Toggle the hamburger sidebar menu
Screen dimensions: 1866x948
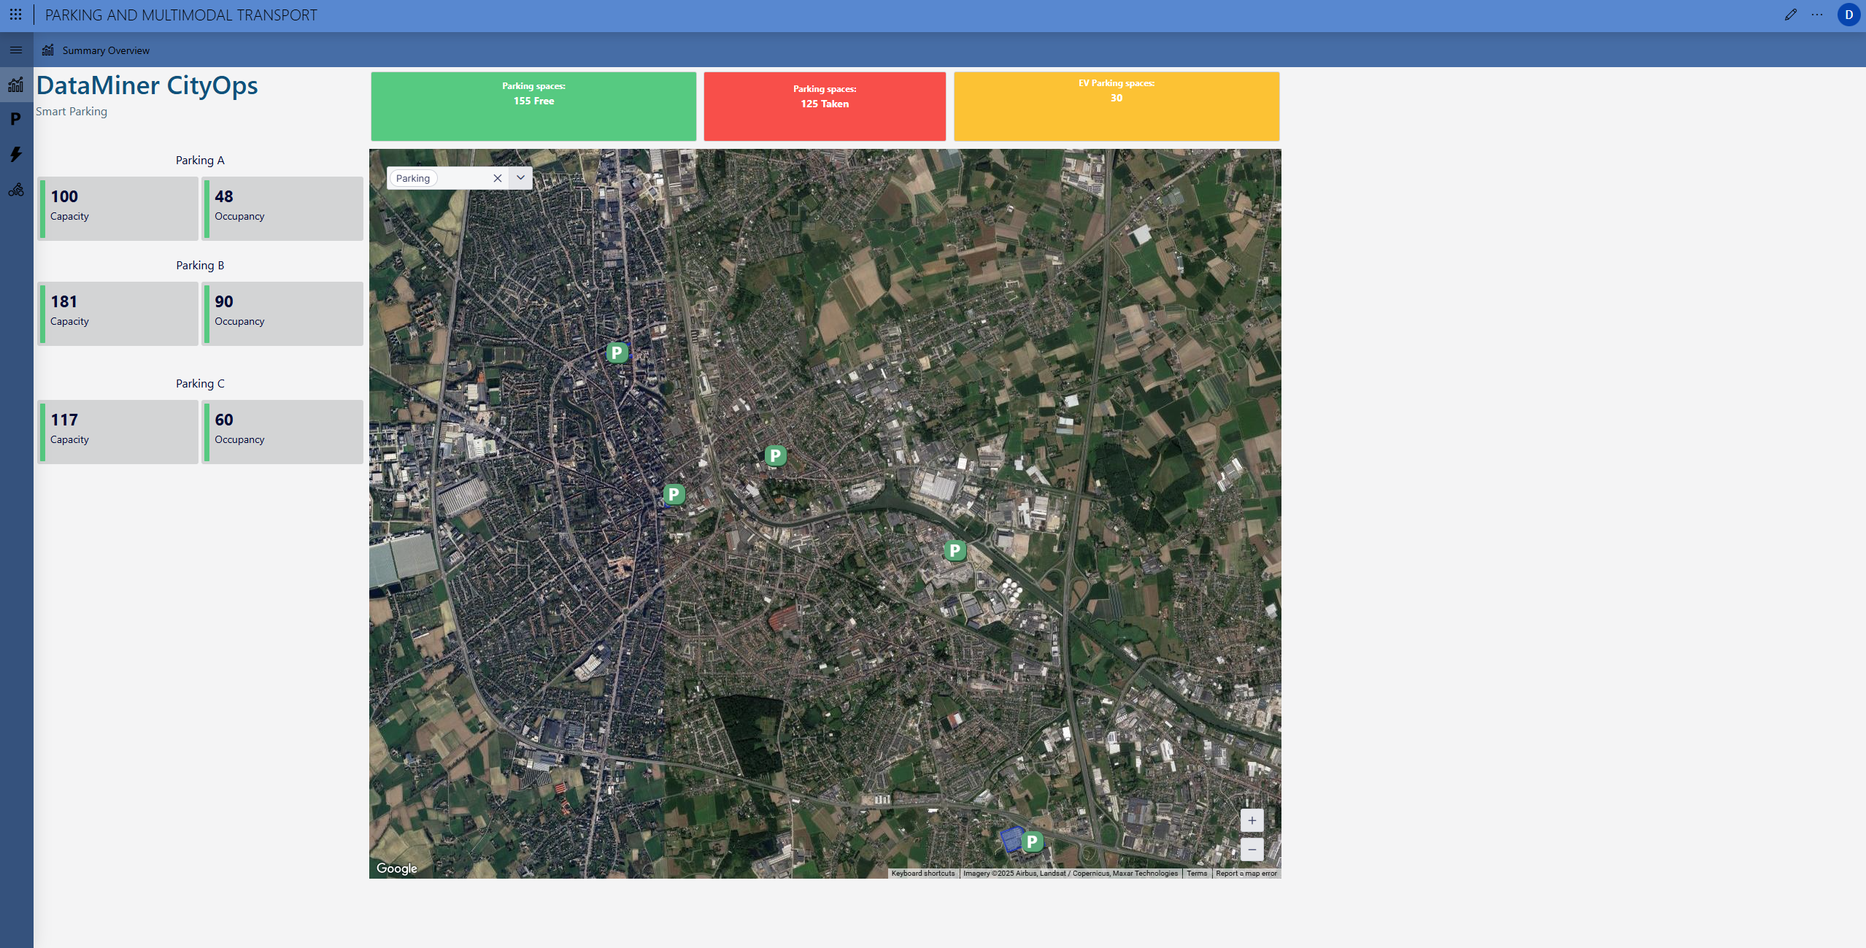16,50
